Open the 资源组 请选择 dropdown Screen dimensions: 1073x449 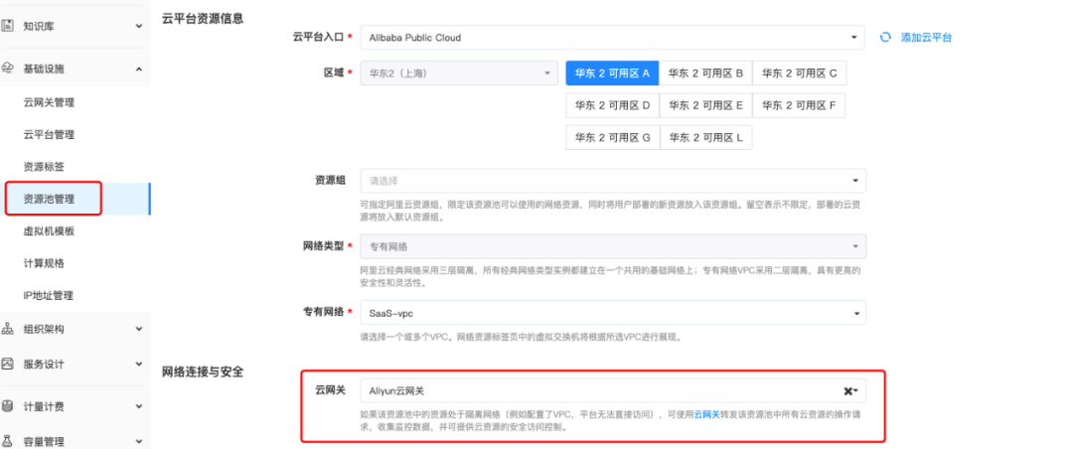(612, 181)
